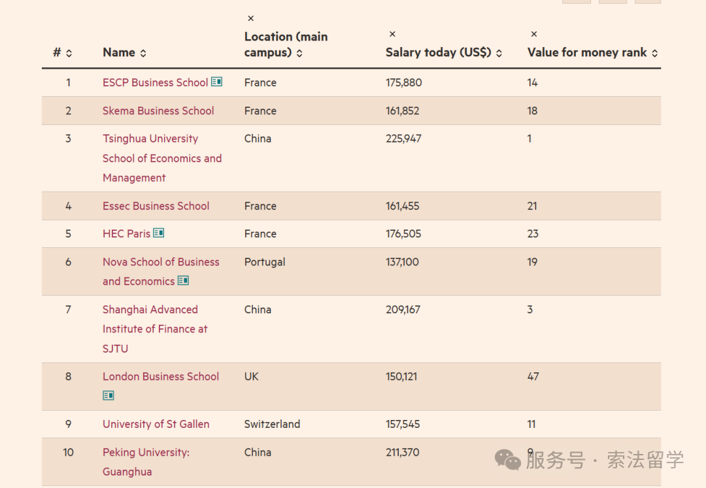The image size is (706, 488).
Task: Select salary value 176,505
Action: [x=403, y=234]
